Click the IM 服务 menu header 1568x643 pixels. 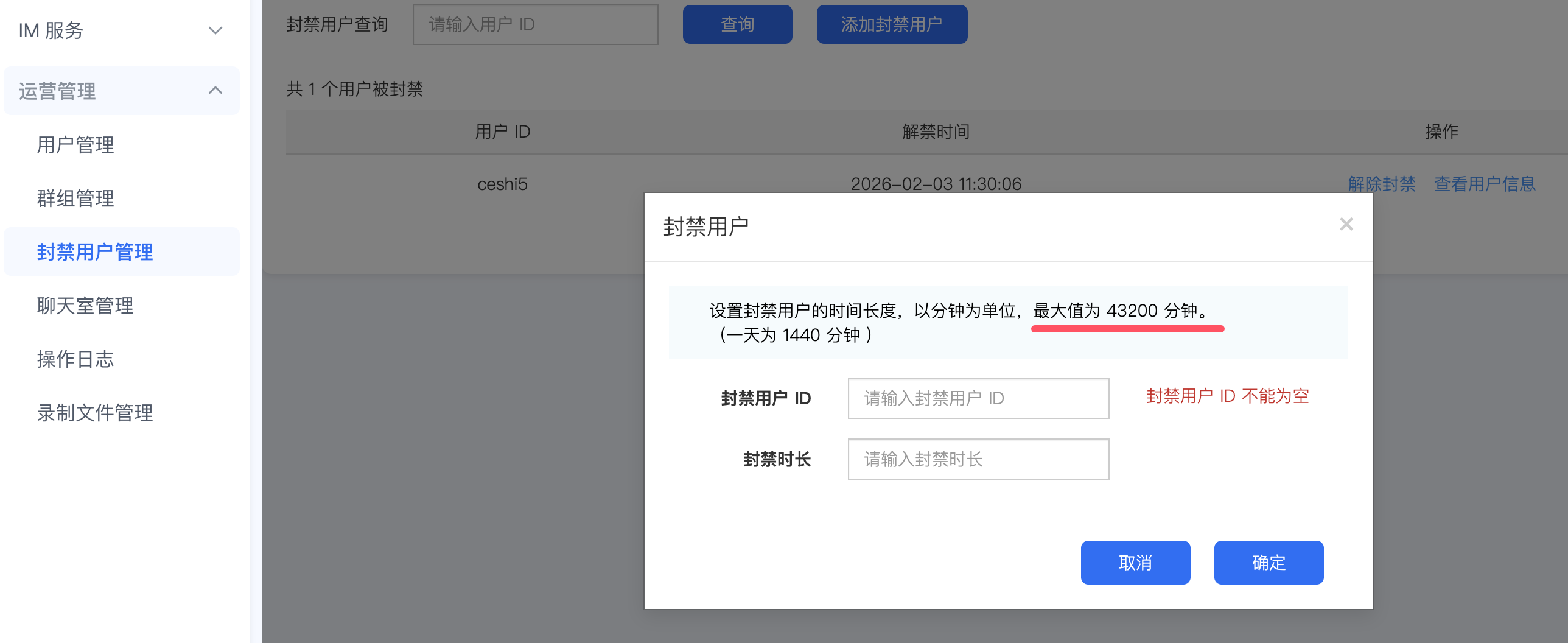click(52, 30)
